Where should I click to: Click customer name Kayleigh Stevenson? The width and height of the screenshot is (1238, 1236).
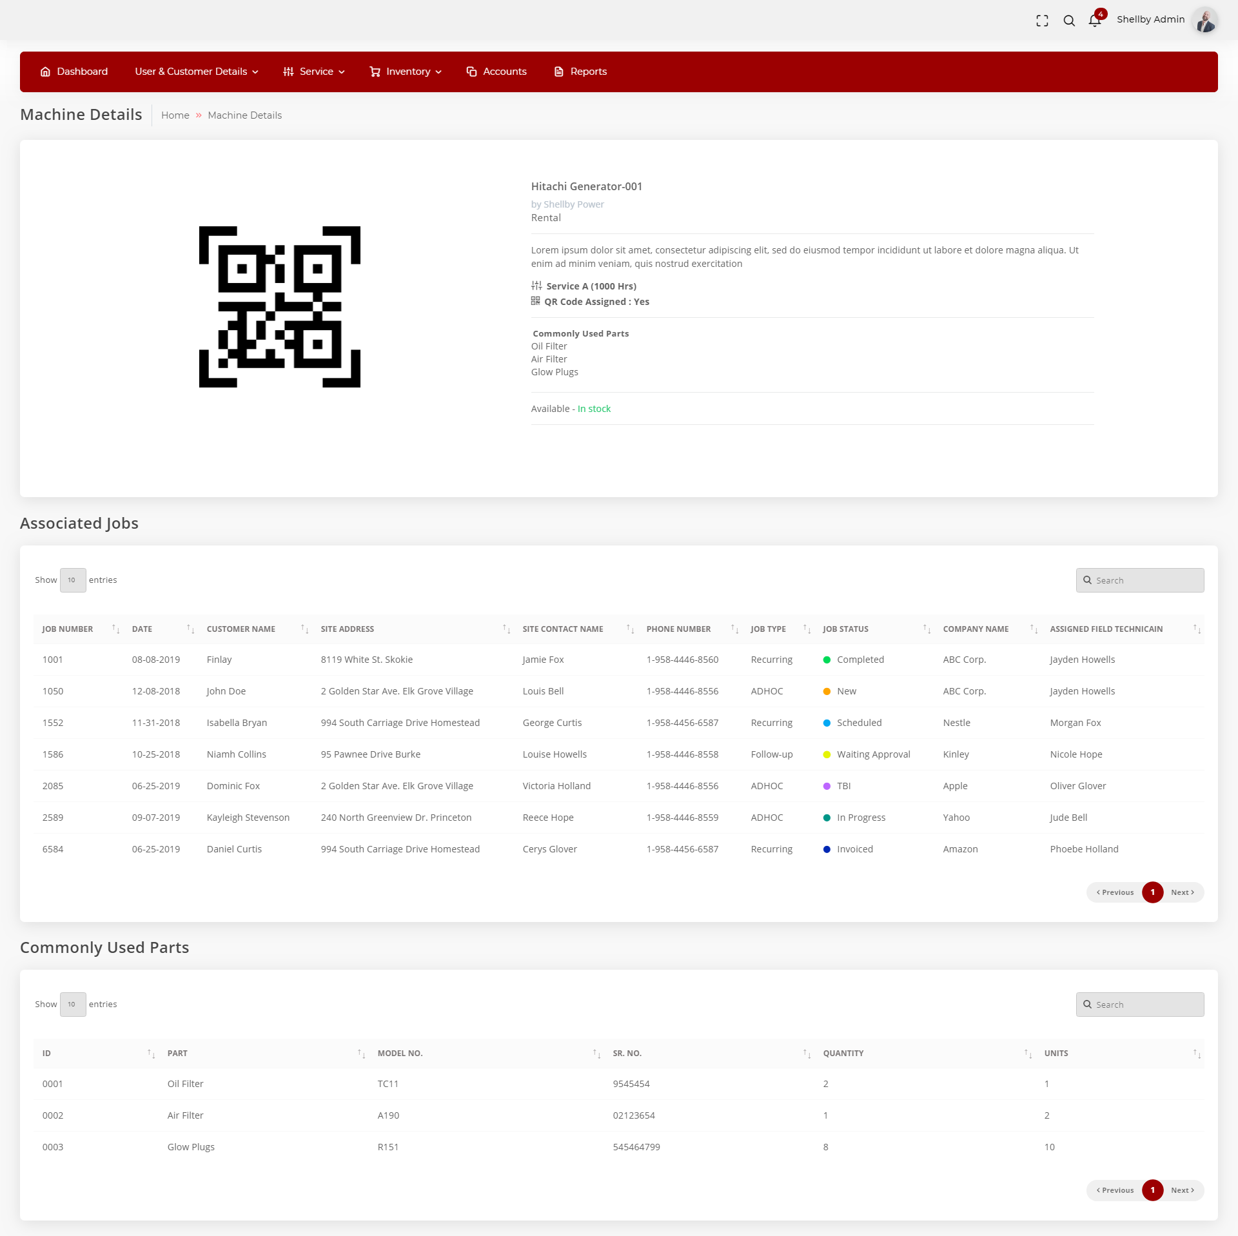click(x=248, y=818)
